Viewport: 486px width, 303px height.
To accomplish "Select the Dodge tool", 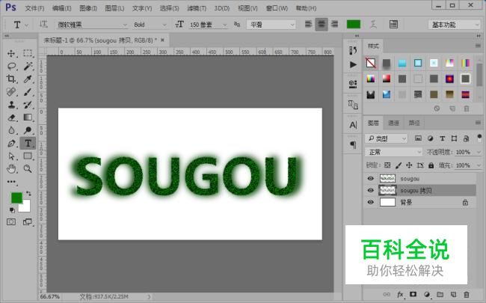I will 28,130.
